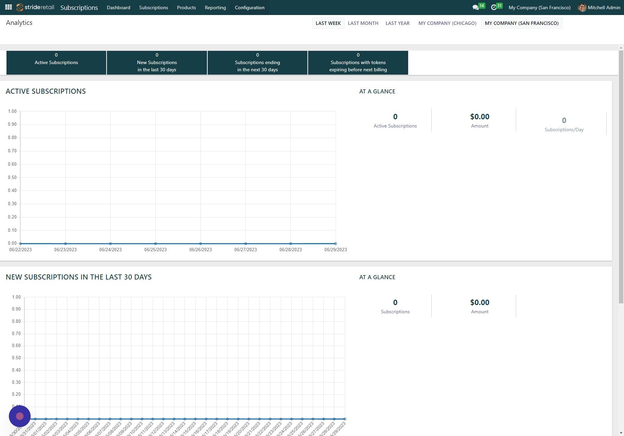The width and height of the screenshot is (624, 436).
Task: Click the 06/29/2023 data point on Active Subscriptions chart
Action: pos(336,244)
